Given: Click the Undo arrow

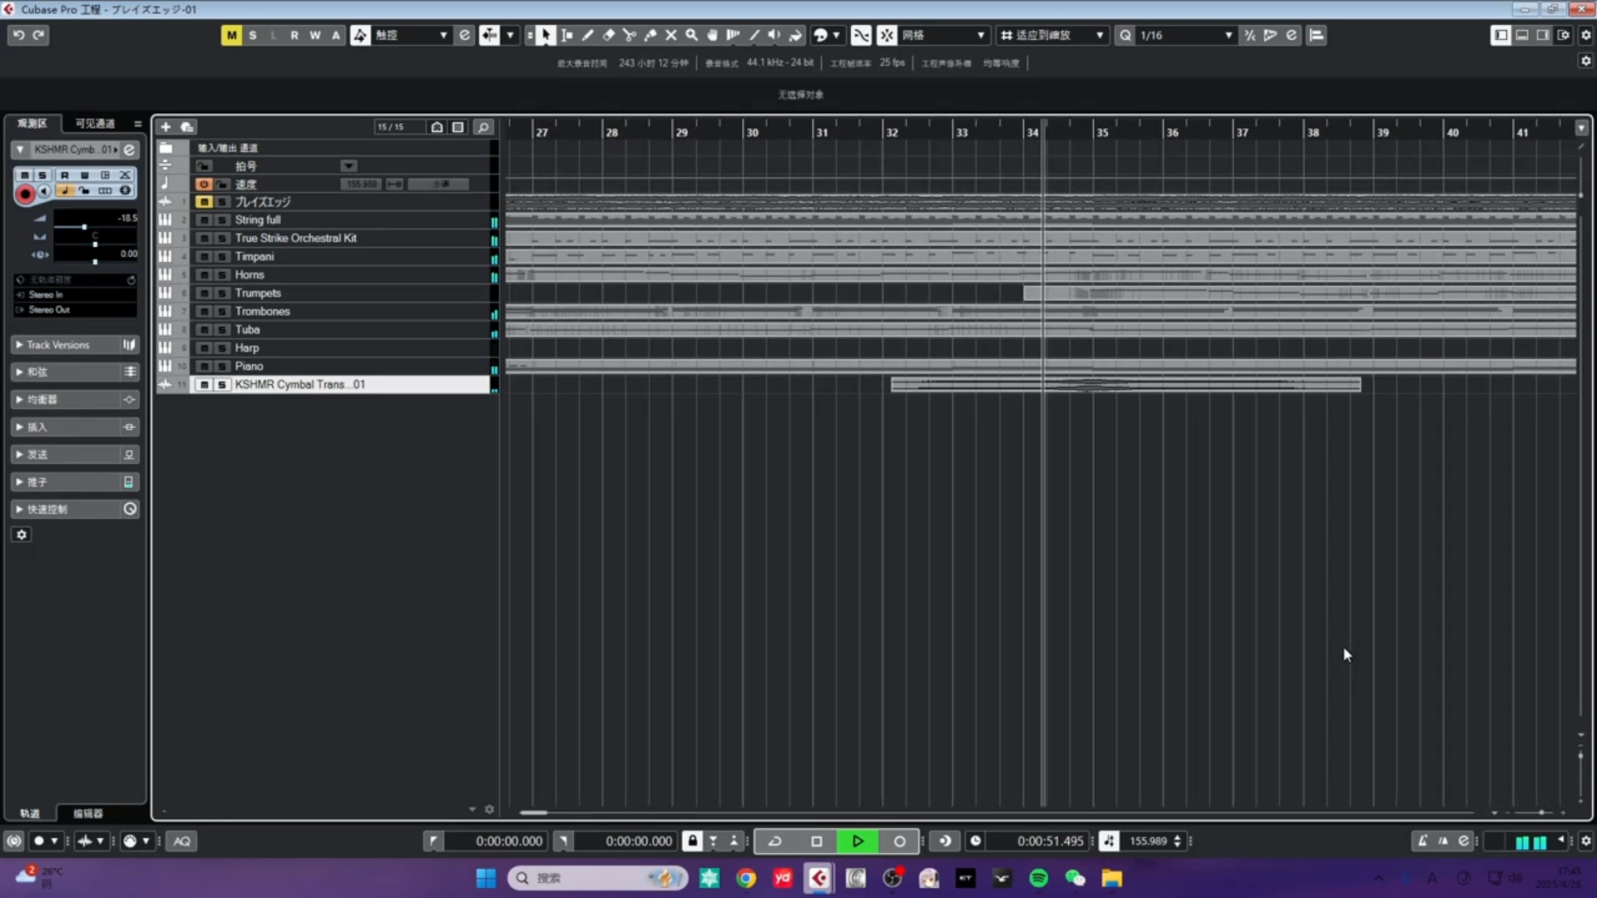Looking at the screenshot, I should (18, 35).
